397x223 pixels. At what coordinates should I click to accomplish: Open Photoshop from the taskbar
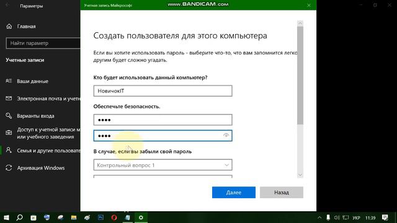(100, 217)
